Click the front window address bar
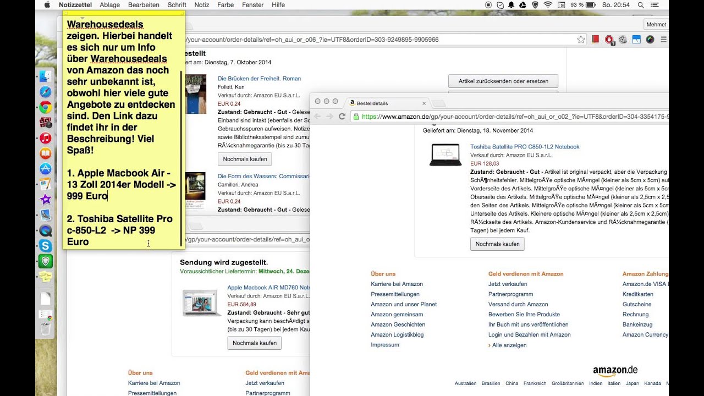 point(509,117)
